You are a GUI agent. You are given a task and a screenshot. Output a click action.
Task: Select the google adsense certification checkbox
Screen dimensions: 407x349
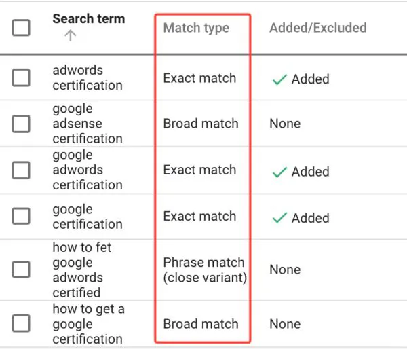pyautogui.click(x=21, y=124)
